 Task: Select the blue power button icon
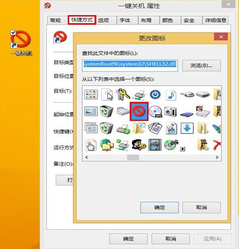click(x=155, y=95)
